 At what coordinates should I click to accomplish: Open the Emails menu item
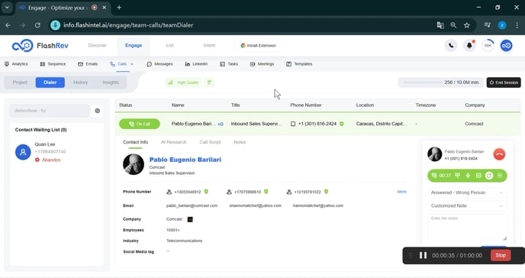pos(88,64)
